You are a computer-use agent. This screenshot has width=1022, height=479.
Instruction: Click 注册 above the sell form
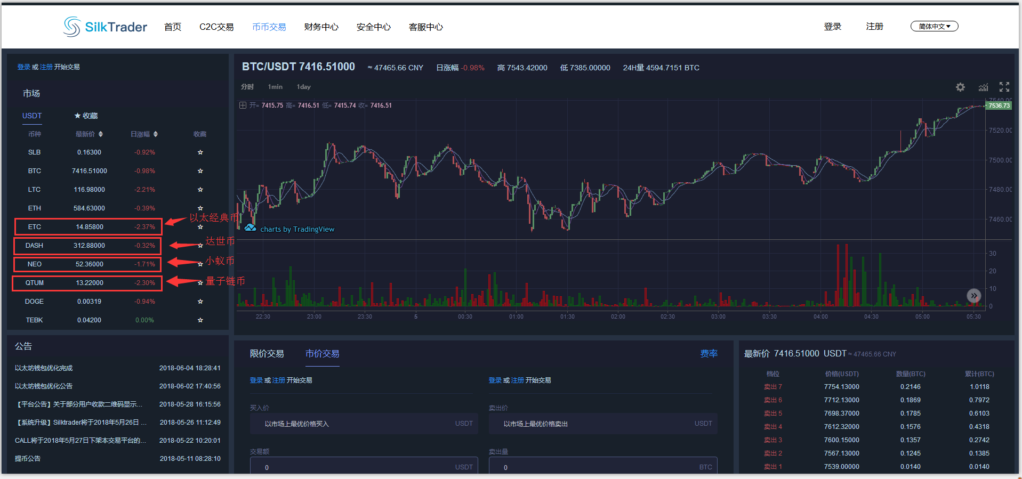518,380
